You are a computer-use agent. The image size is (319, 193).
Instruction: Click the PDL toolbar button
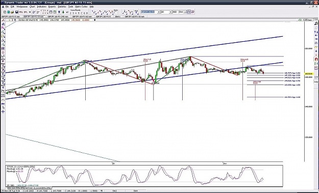pyautogui.click(x=21, y=12)
